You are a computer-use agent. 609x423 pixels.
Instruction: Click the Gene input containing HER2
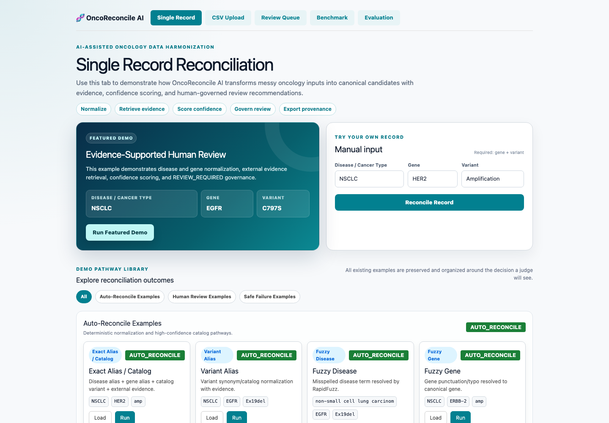[x=433, y=179]
